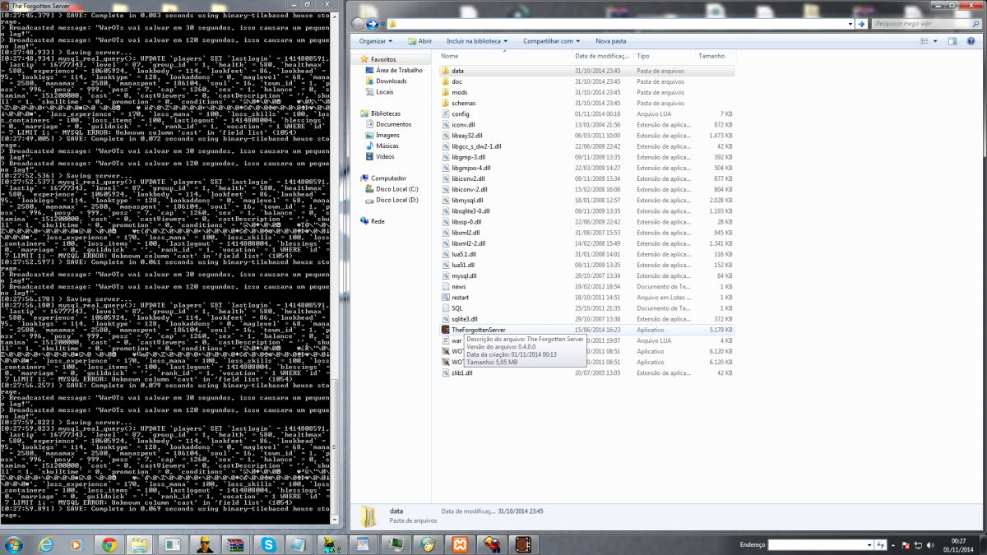
Task: Open Incluir na biblioteca dropdown
Action: click(x=477, y=41)
